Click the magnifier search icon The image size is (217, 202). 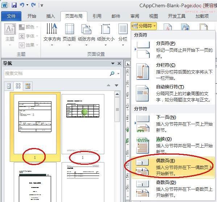point(112,73)
